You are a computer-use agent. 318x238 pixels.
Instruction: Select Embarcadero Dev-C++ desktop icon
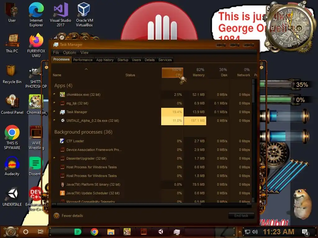tap(35, 198)
